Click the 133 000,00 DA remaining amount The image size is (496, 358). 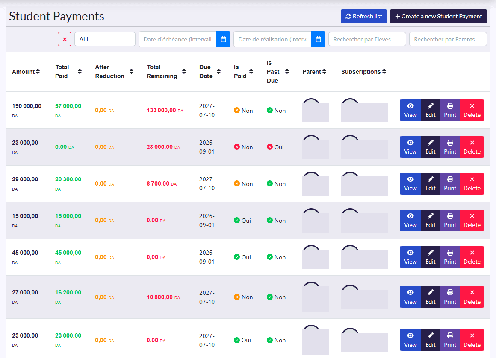point(165,110)
